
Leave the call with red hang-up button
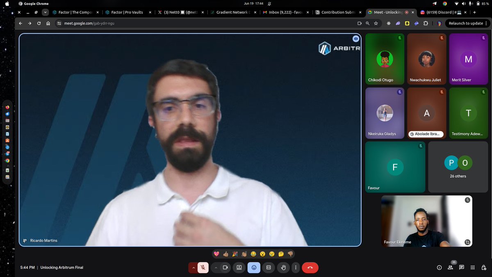point(310,268)
